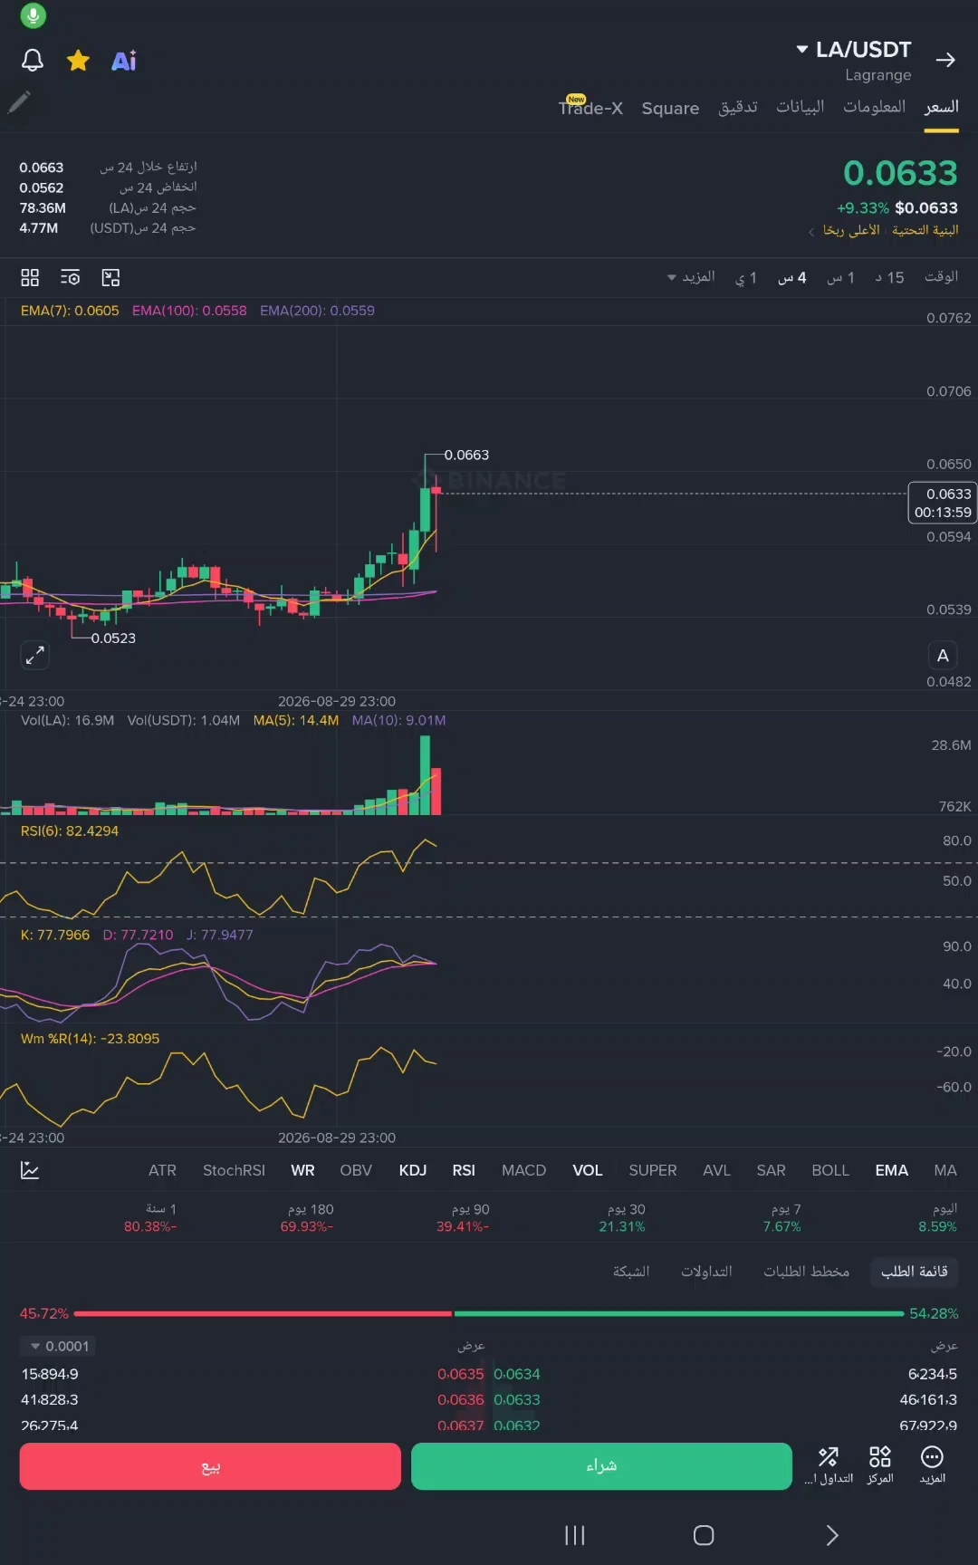Image resolution: width=978 pixels, height=1565 pixels.
Task: Tap the Android back button
Action: [x=832, y=1535]
